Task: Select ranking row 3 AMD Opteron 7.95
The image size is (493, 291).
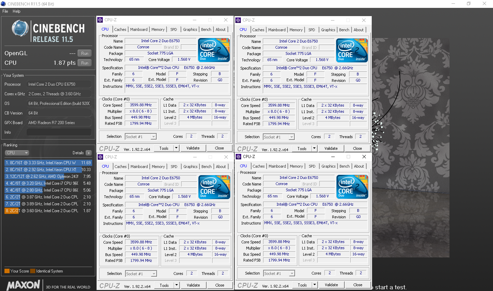Action: click(48, 177)
